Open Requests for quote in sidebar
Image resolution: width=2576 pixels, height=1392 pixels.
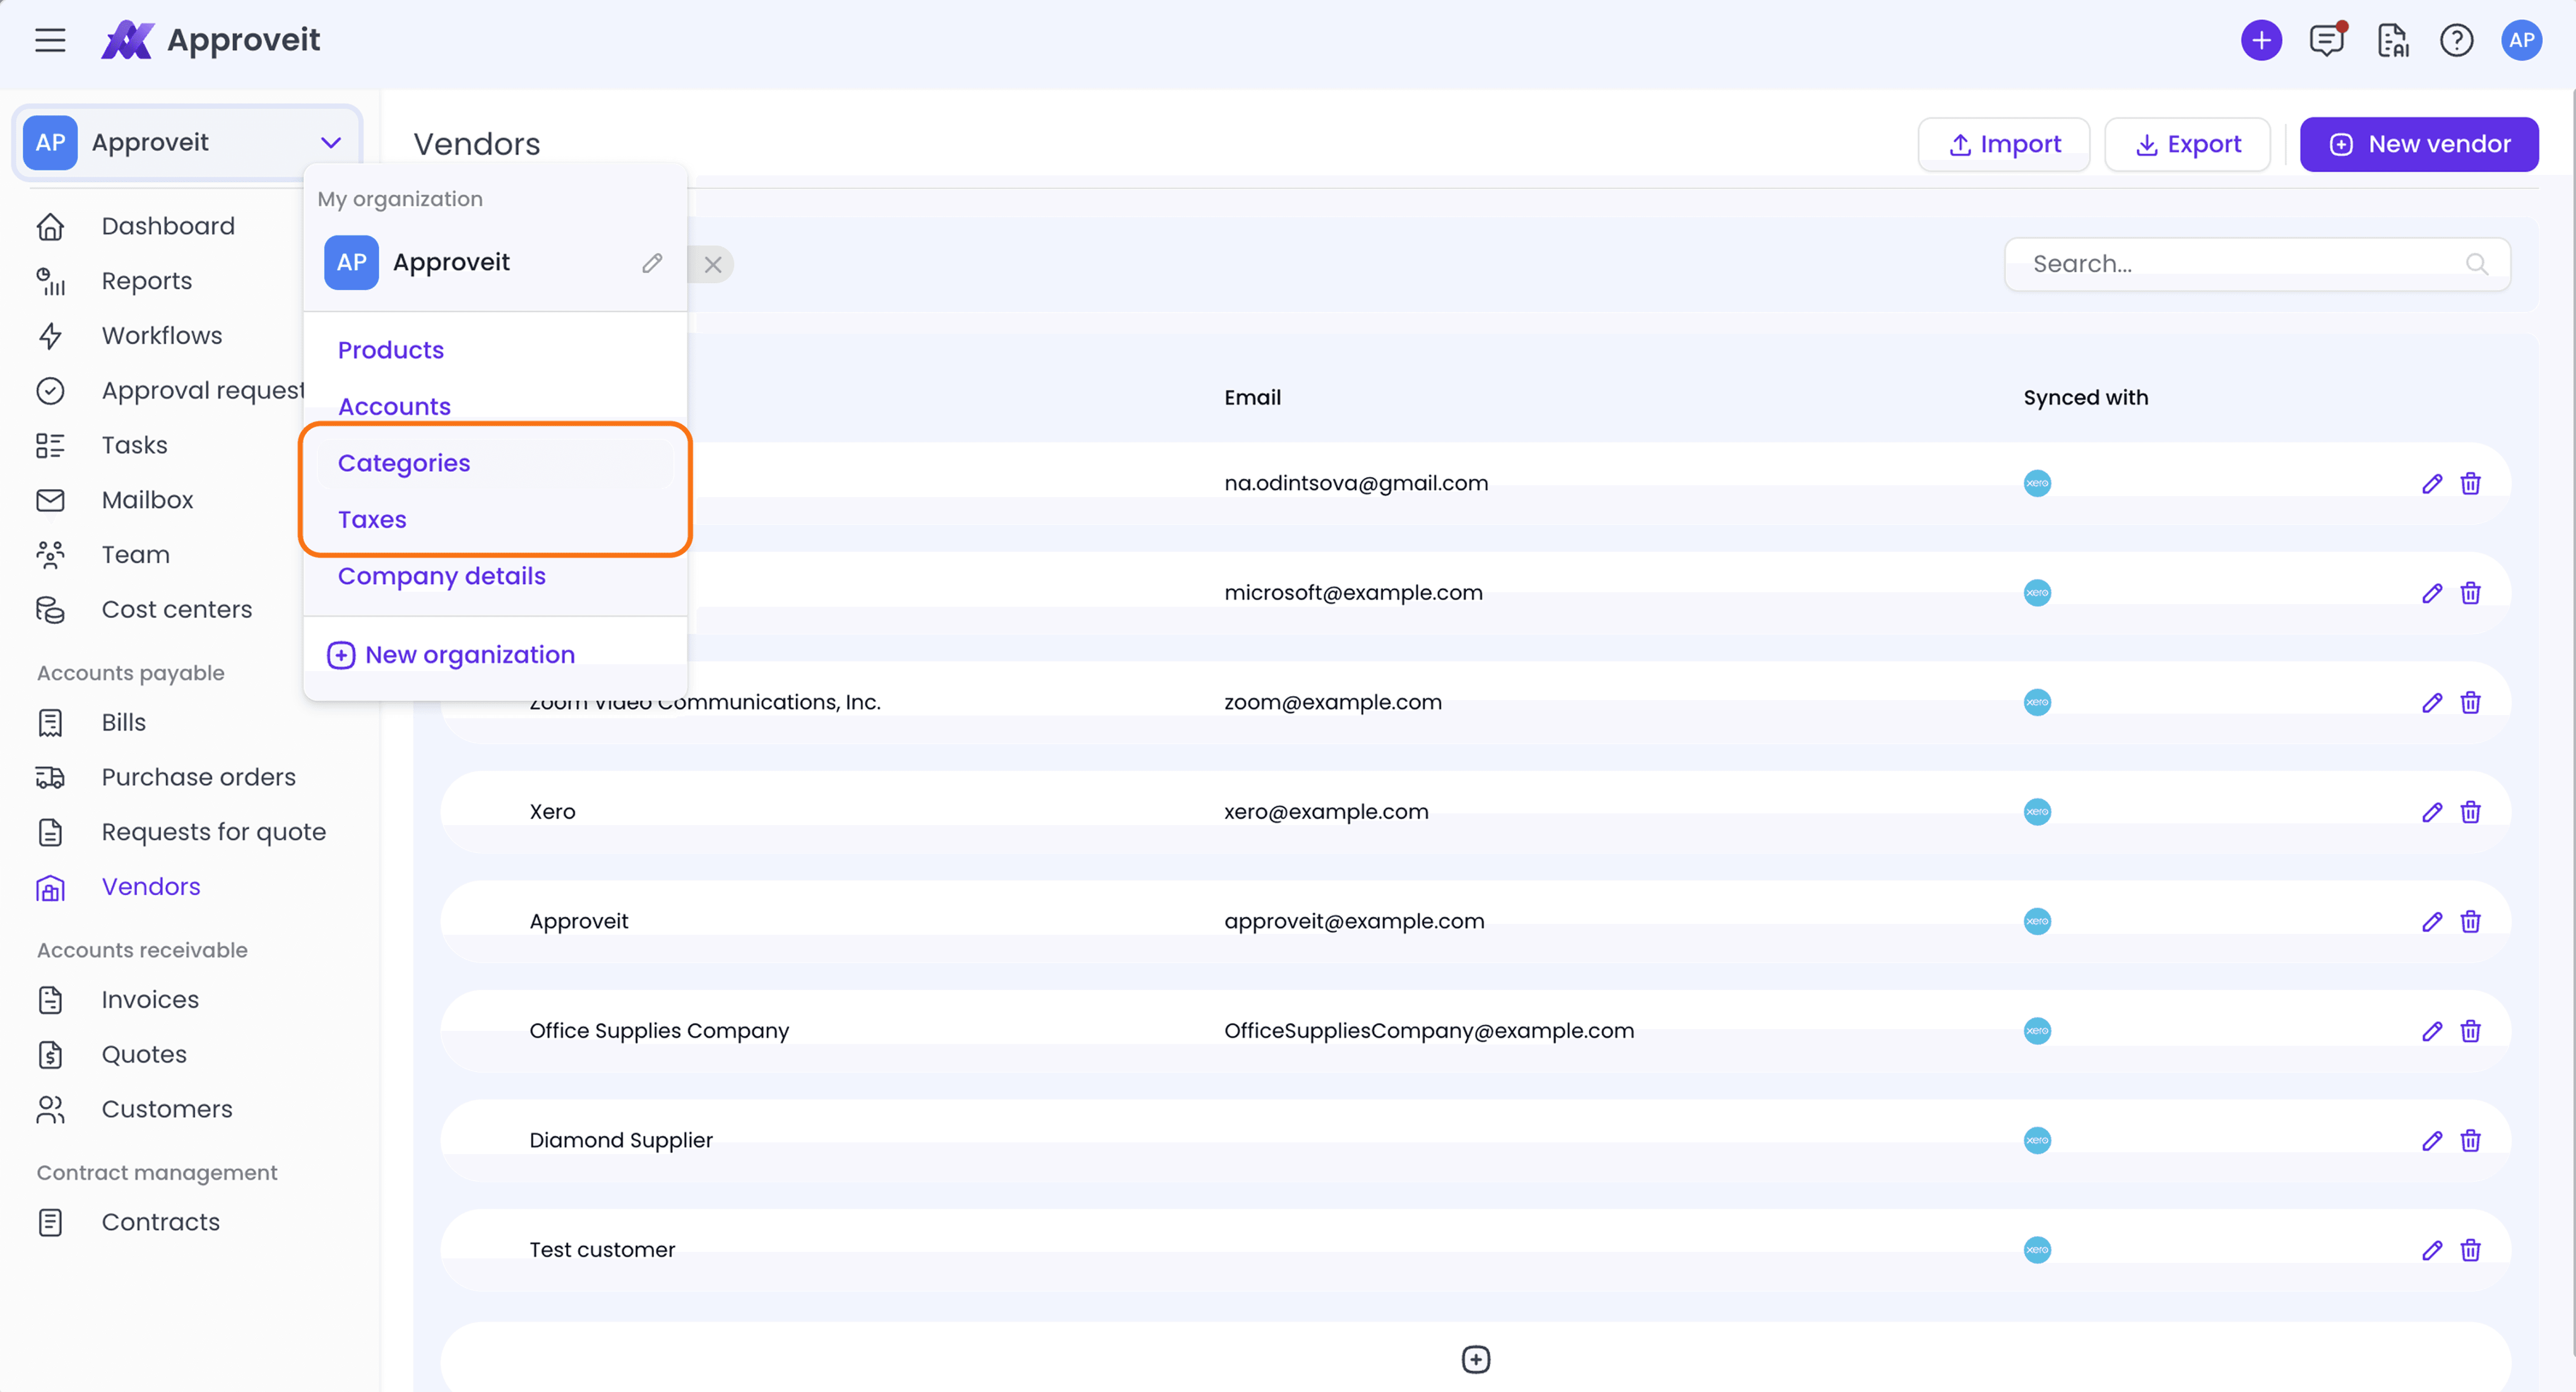pos(213,833)
